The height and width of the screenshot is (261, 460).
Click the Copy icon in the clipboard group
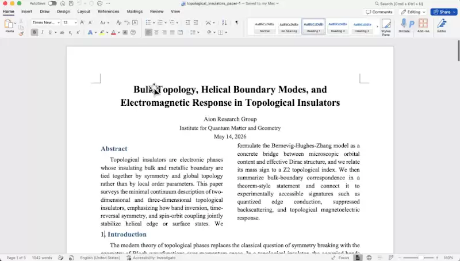pyautogui.click(x=21, y=27)
